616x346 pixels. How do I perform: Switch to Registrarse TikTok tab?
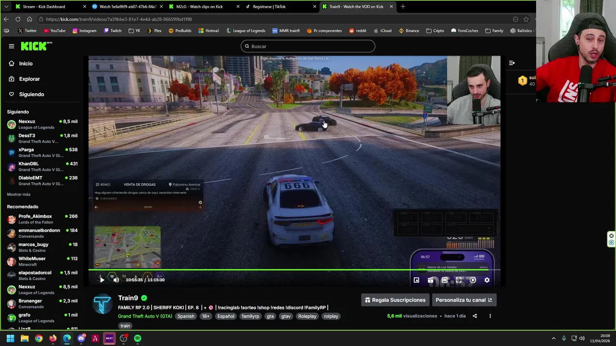coord(280,7)
